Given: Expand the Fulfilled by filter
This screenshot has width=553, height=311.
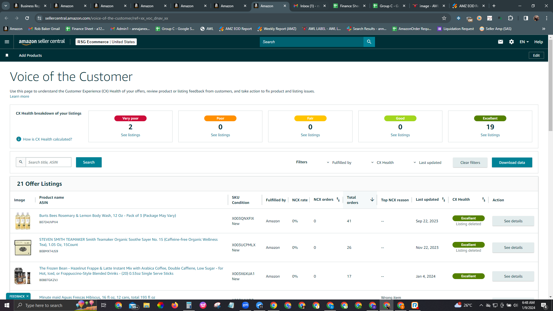Looking at the screenshot, I should [339, 162].
